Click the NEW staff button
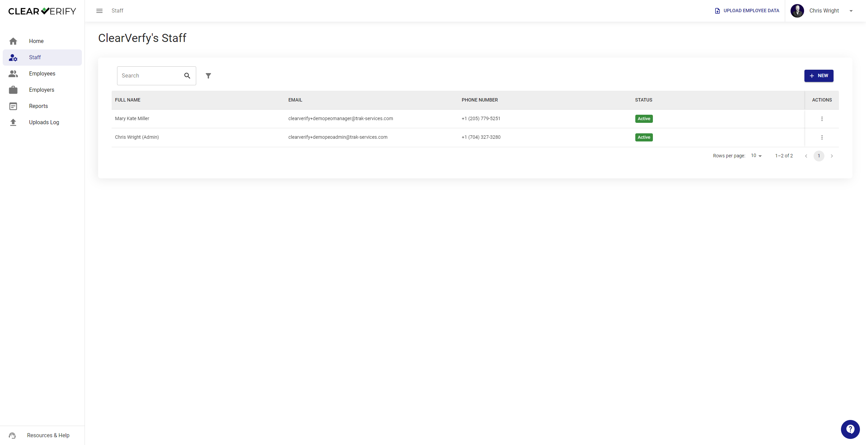Screen dimensions: 866x445 (819, 76)
